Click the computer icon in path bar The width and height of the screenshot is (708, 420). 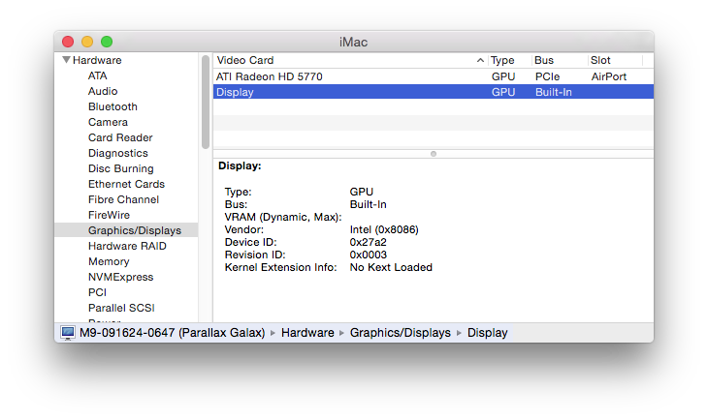68,333
